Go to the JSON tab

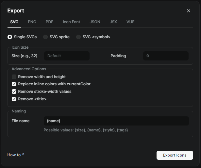pyautogui.click(x=95, y=22)
